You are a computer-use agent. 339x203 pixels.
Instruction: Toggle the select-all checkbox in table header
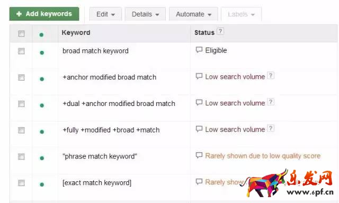click(21, 33)
